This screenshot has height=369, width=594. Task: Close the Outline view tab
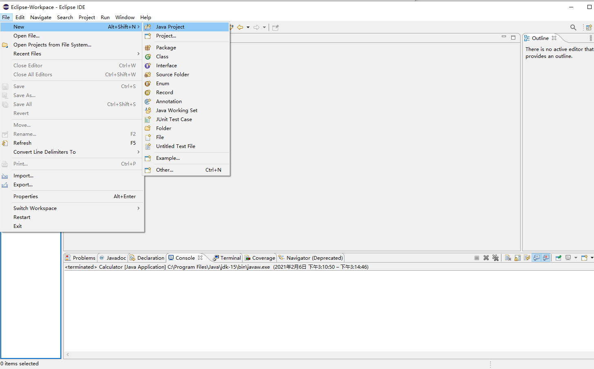554,38
